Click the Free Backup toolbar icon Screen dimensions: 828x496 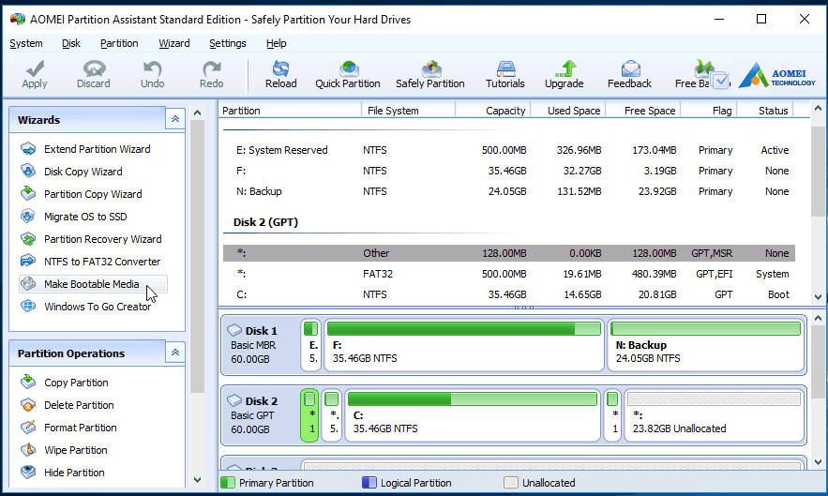[703, 68]
